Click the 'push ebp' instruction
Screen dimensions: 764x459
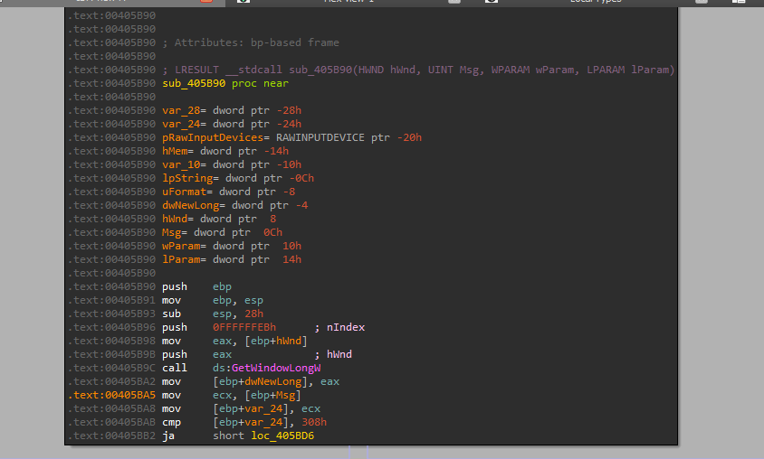point(196,287)
